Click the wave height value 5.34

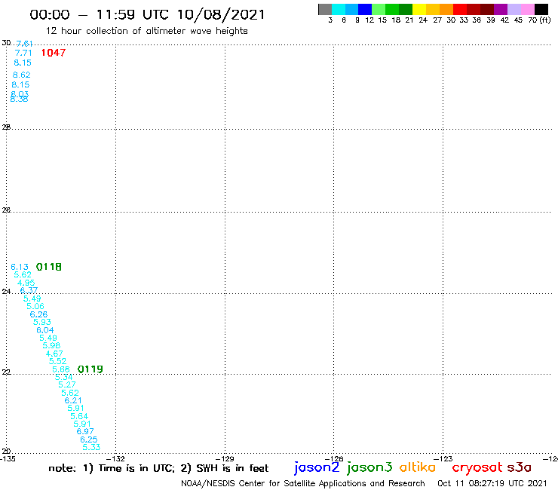[63, 377]
